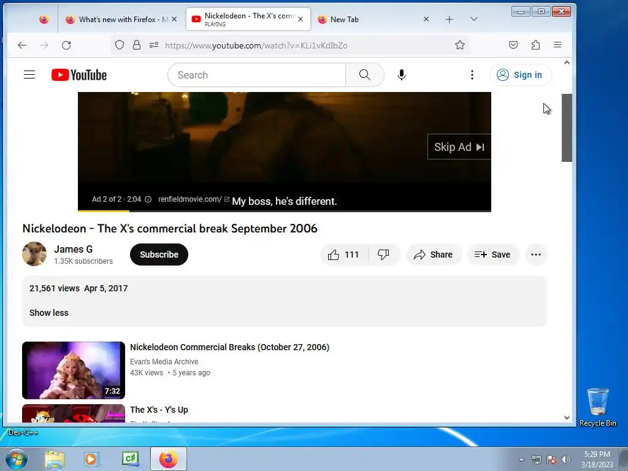Click the search magnifier button

[364, 75]
